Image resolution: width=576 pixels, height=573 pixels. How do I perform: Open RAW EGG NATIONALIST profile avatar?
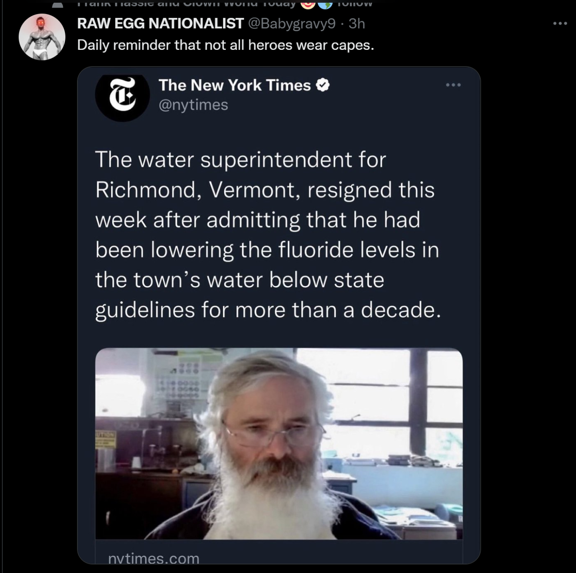coord(42,37)
